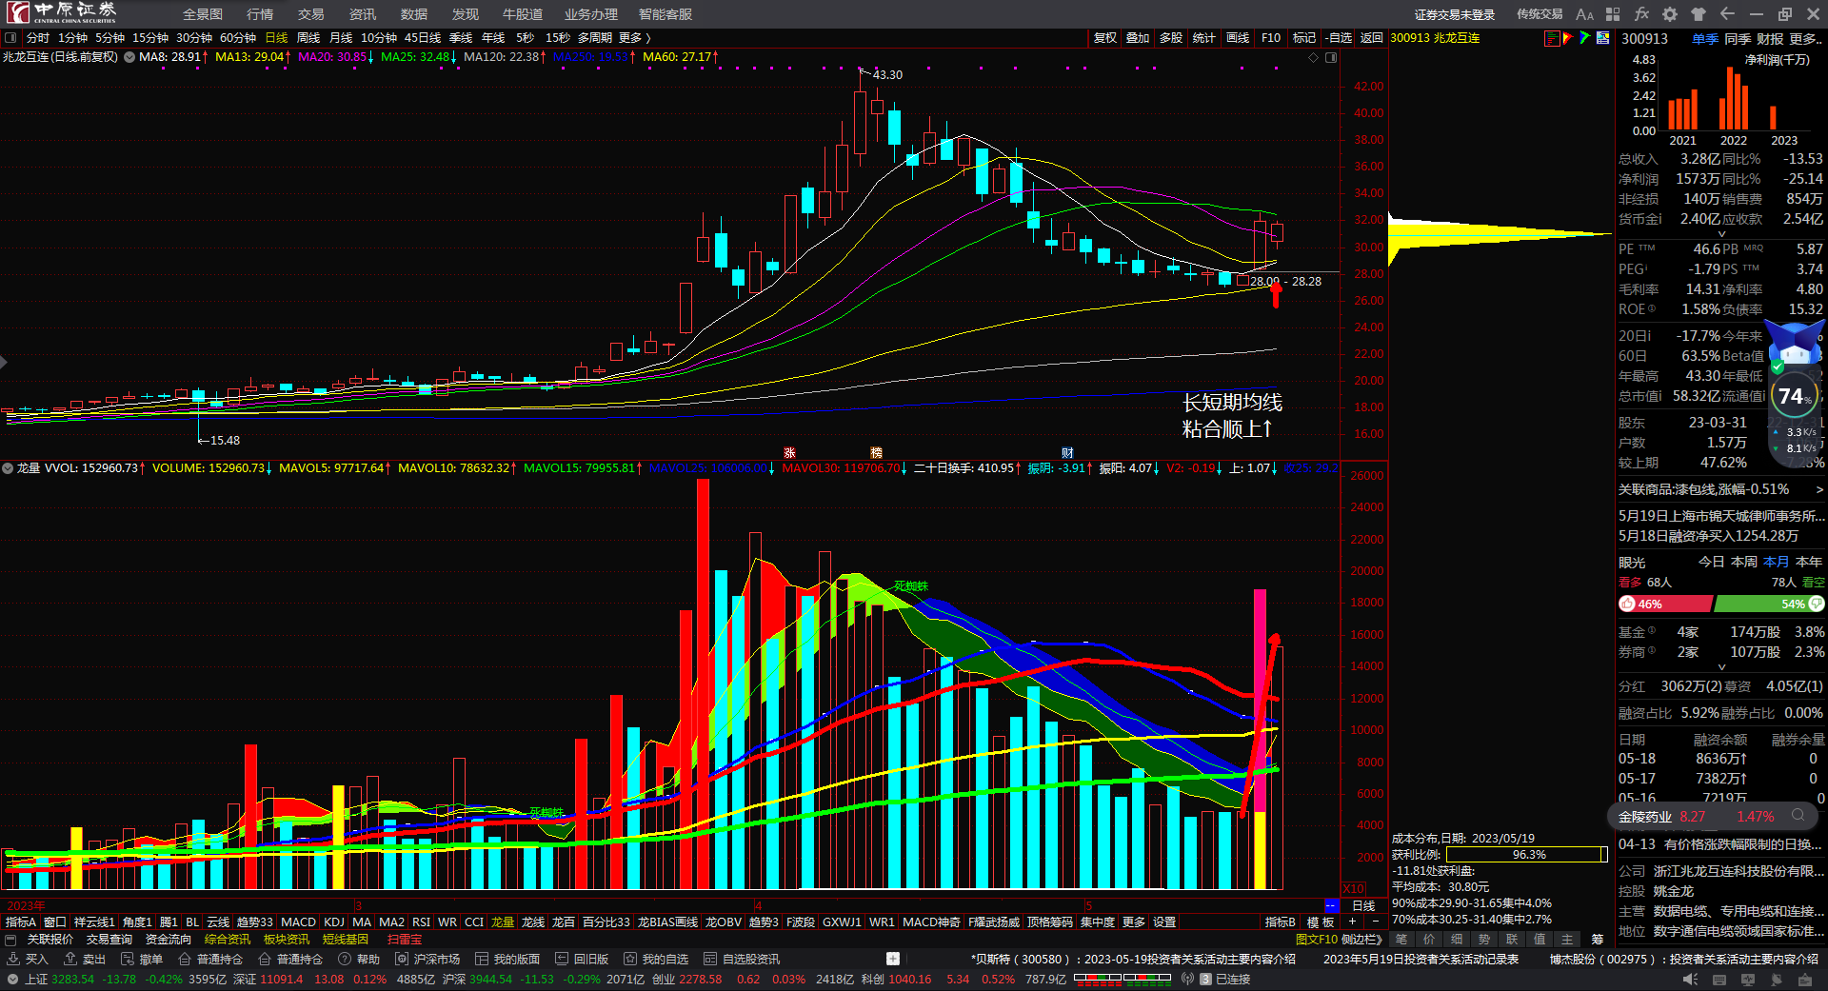Viewport: 1828px width, 991px height.
Task: Open the briefcase icon in status bar
Action: coord(1805,980)
